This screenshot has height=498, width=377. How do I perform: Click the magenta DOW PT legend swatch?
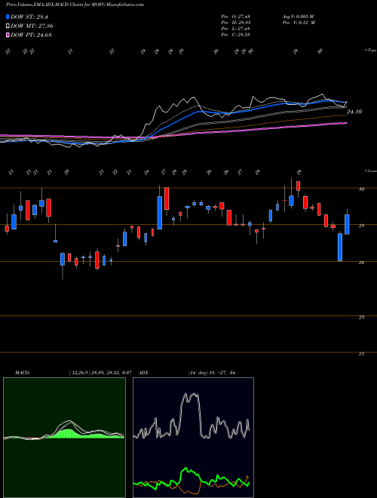coord(8,35)
